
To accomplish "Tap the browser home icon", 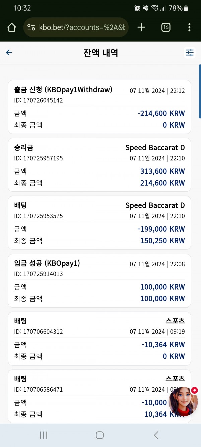I will [12, 27].
